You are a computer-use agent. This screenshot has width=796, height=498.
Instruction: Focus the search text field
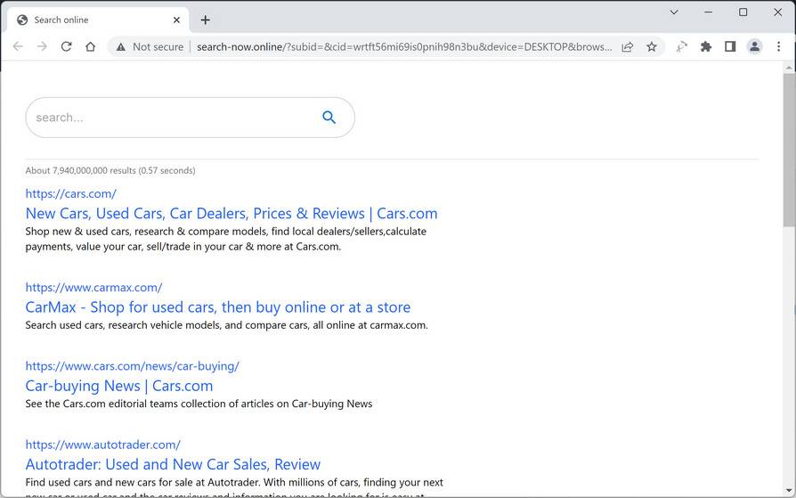(x=169, y=118)
